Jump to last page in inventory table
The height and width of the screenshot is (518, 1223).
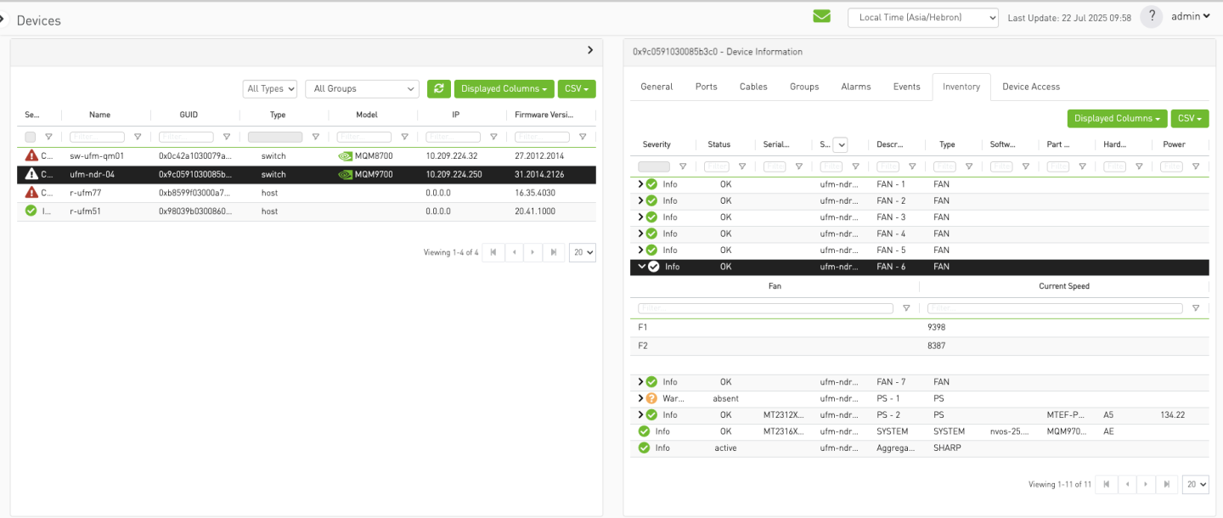(x=1168, y=484)
